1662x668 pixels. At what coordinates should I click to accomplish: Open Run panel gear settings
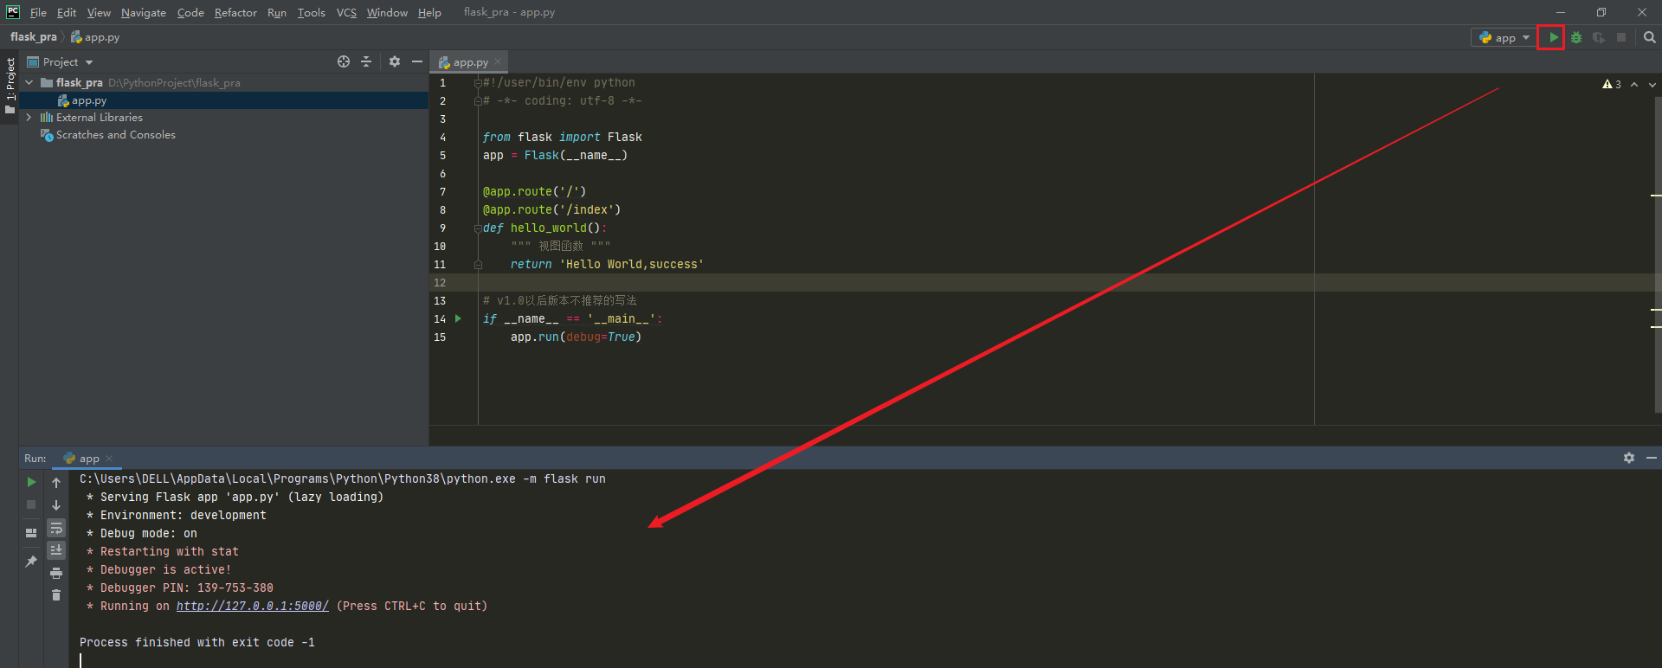coord(1629,458)
